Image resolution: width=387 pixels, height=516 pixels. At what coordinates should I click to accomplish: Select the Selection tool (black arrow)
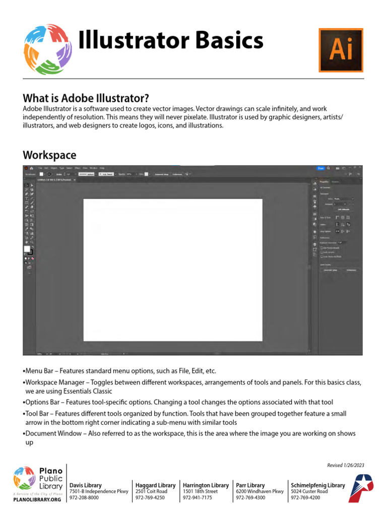point(27,185)
